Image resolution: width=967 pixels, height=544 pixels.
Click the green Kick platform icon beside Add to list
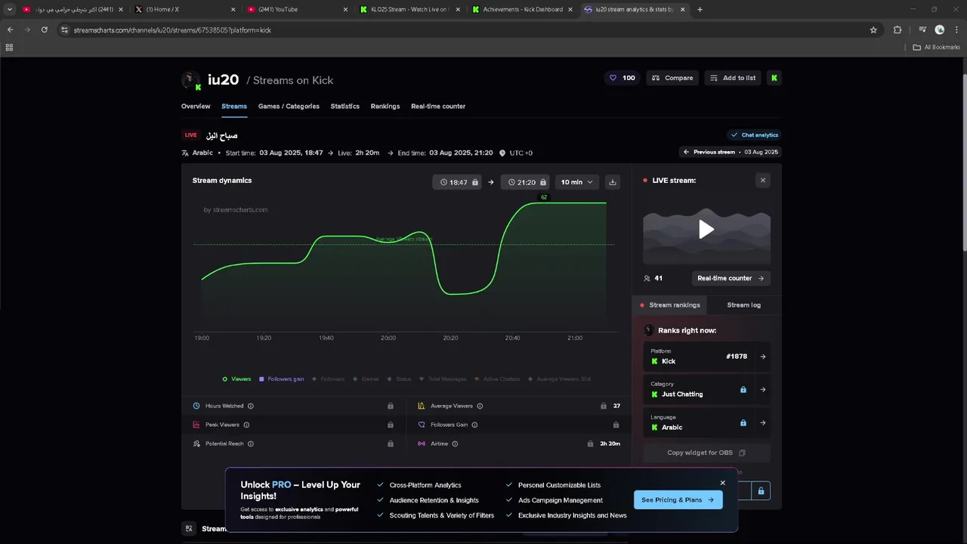[x=774, y=78]
